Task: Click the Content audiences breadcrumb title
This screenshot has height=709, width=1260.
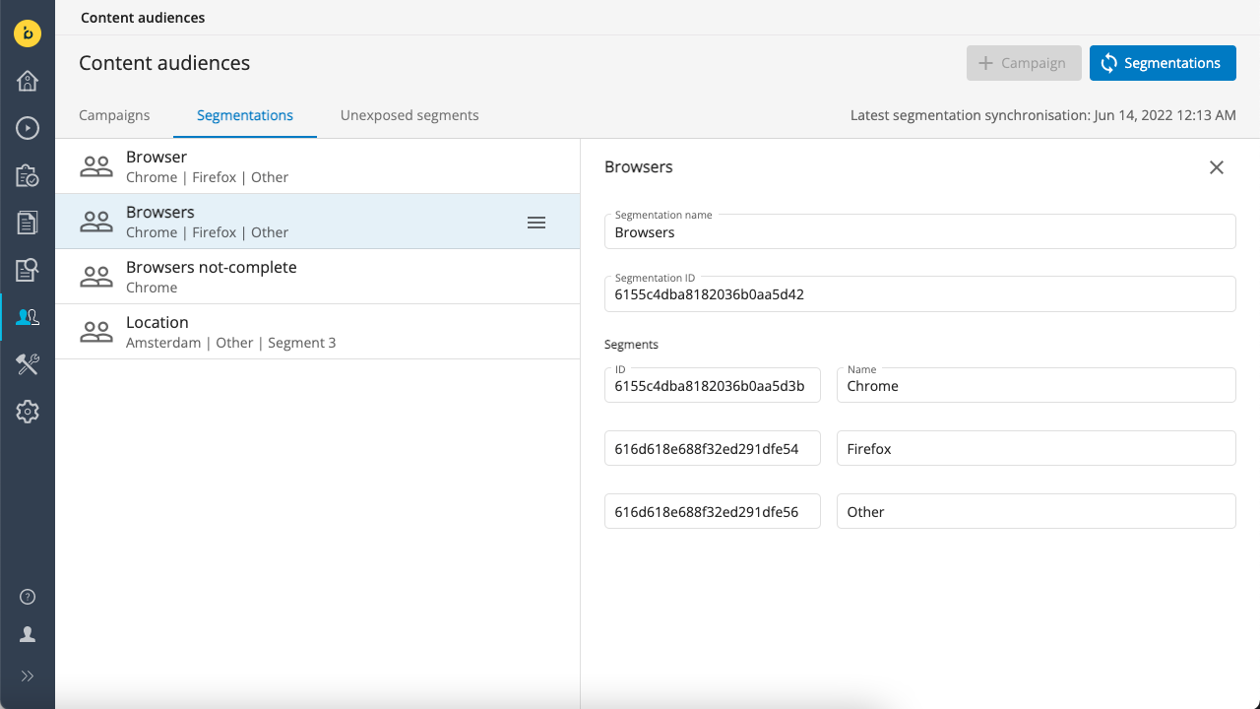Action: tap(143, 18)
